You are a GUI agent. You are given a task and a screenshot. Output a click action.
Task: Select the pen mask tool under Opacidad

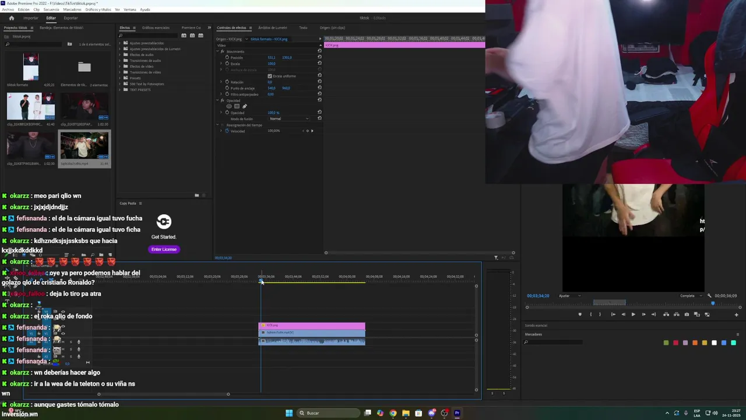tap(245, 106)
